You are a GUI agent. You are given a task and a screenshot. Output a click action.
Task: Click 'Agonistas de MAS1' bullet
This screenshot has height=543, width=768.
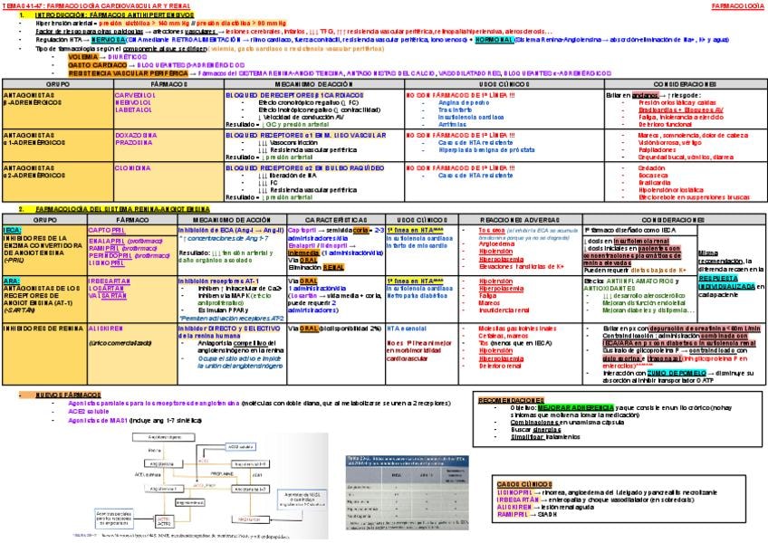(x=98, y=420)
